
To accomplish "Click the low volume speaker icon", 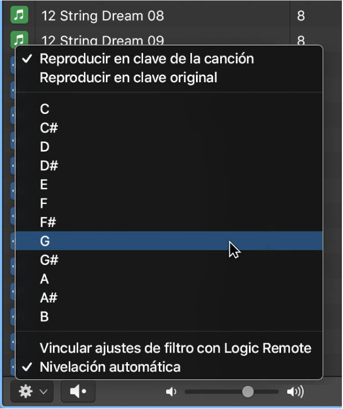I will pyautogui.click(x=171, y=392).
